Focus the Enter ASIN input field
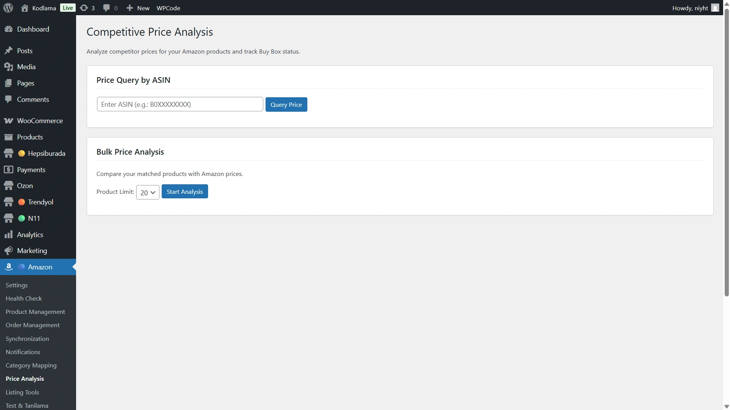This screenshot has height=410, width=730. point(180,104)
